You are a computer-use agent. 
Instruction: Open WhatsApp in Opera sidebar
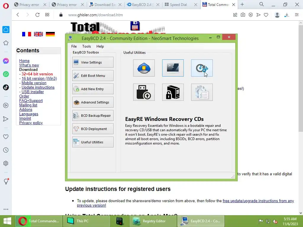6,74
